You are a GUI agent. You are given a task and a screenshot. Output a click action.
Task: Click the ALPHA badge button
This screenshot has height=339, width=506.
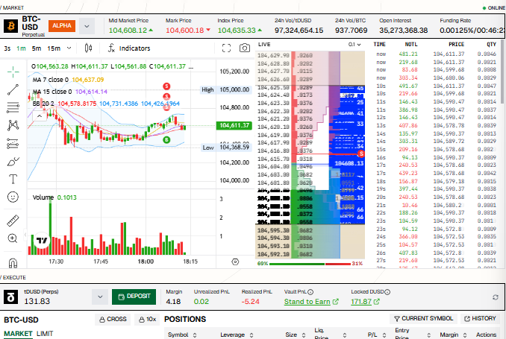point(62,26)
